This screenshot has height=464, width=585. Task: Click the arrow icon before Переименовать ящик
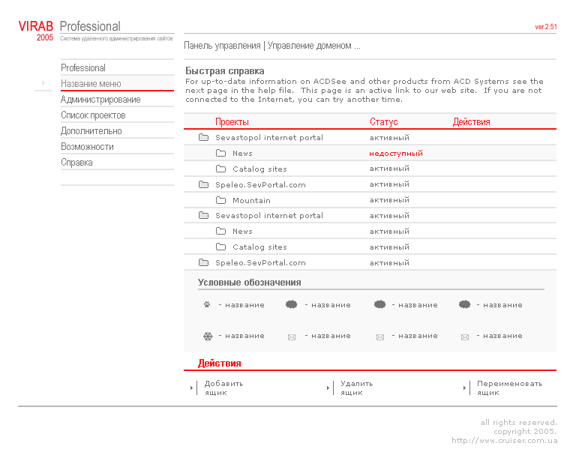click(464, 388)
